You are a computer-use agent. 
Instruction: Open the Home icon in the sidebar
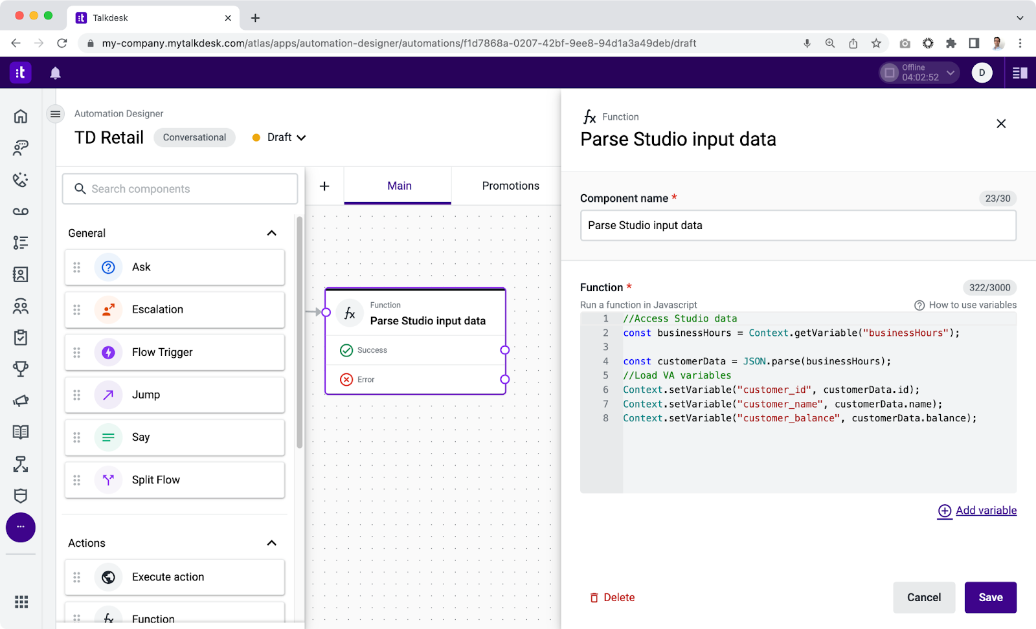coord(21,116)
